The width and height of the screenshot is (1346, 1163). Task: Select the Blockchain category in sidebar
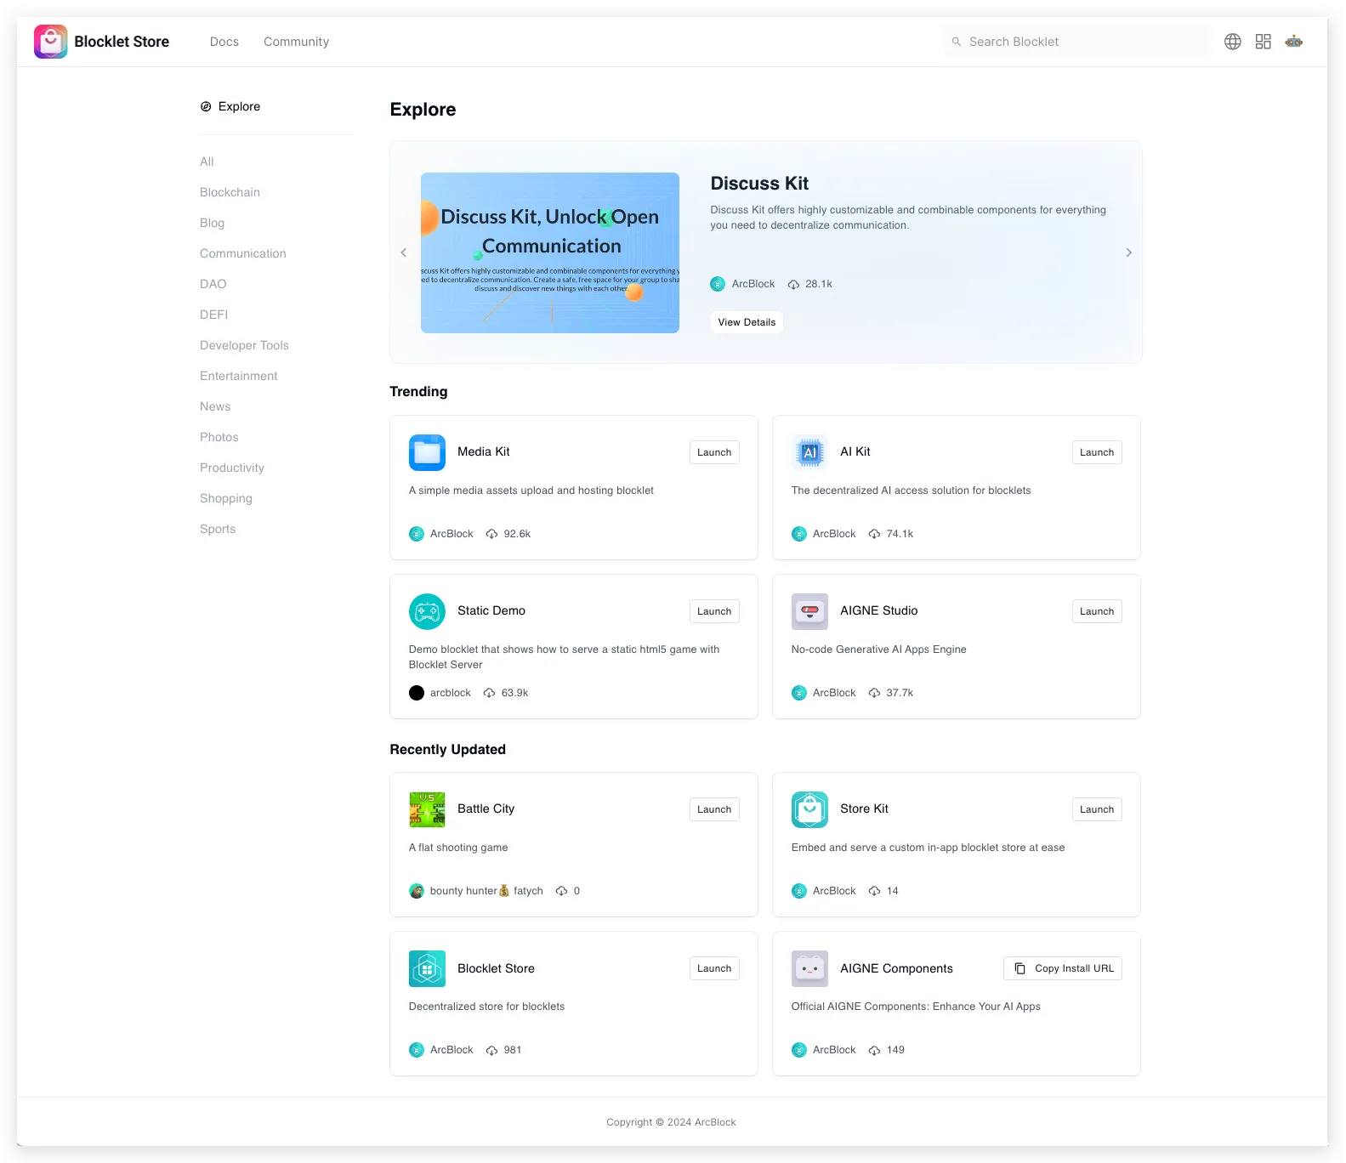click(x=230, y=192)
